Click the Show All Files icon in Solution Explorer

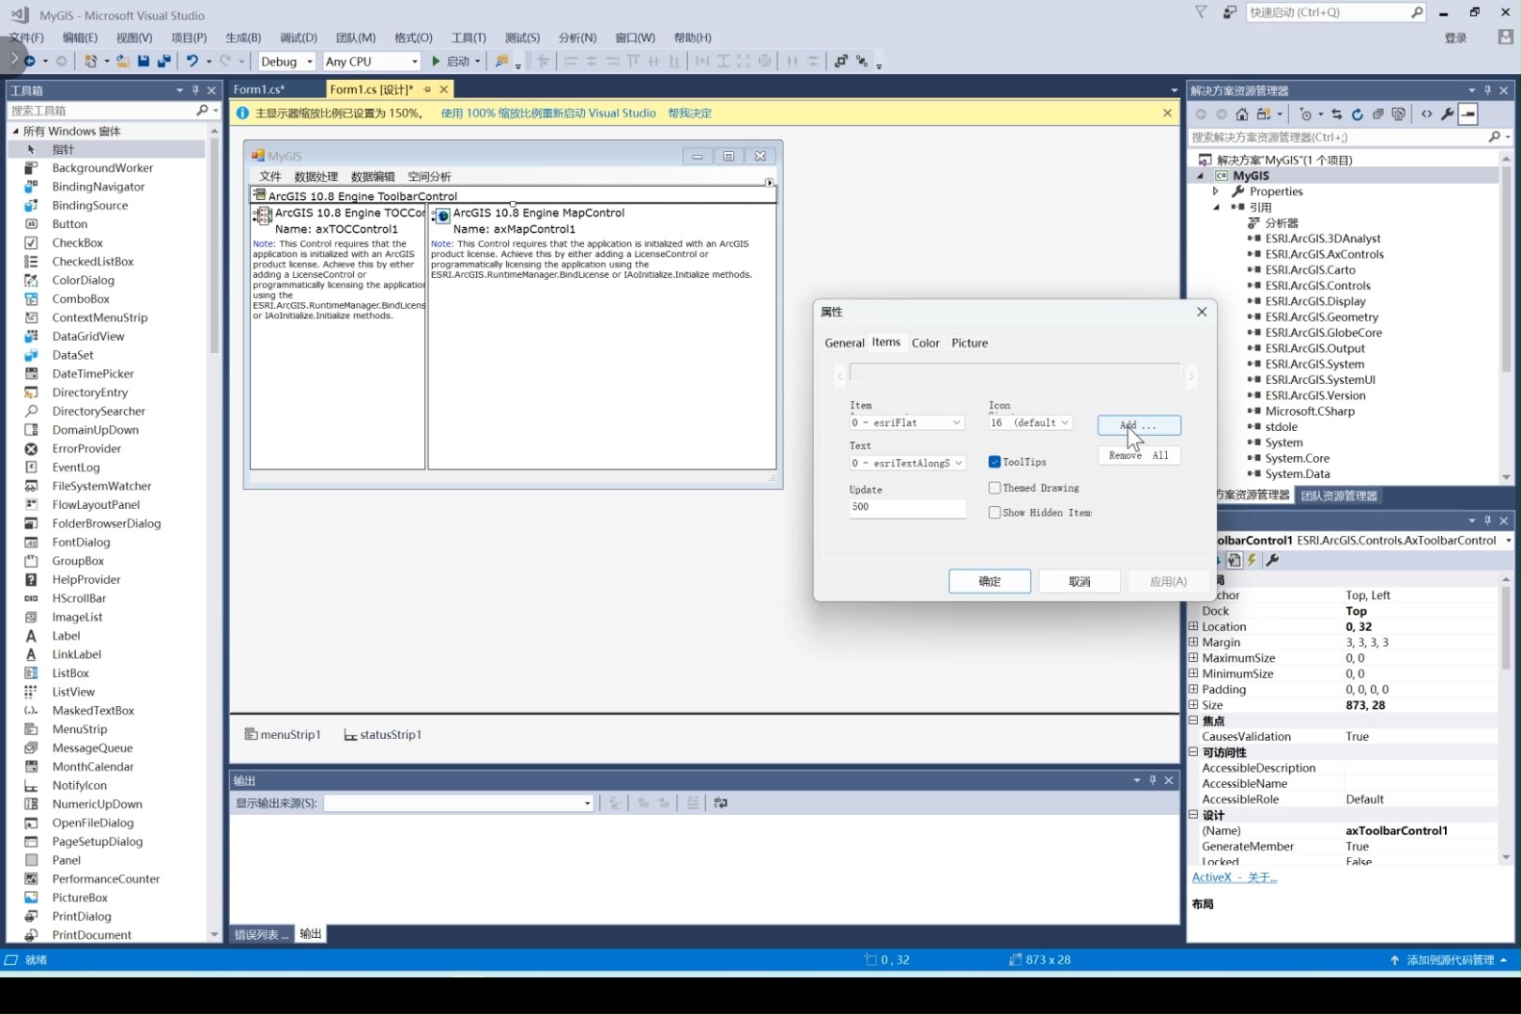coord(1398,114)
